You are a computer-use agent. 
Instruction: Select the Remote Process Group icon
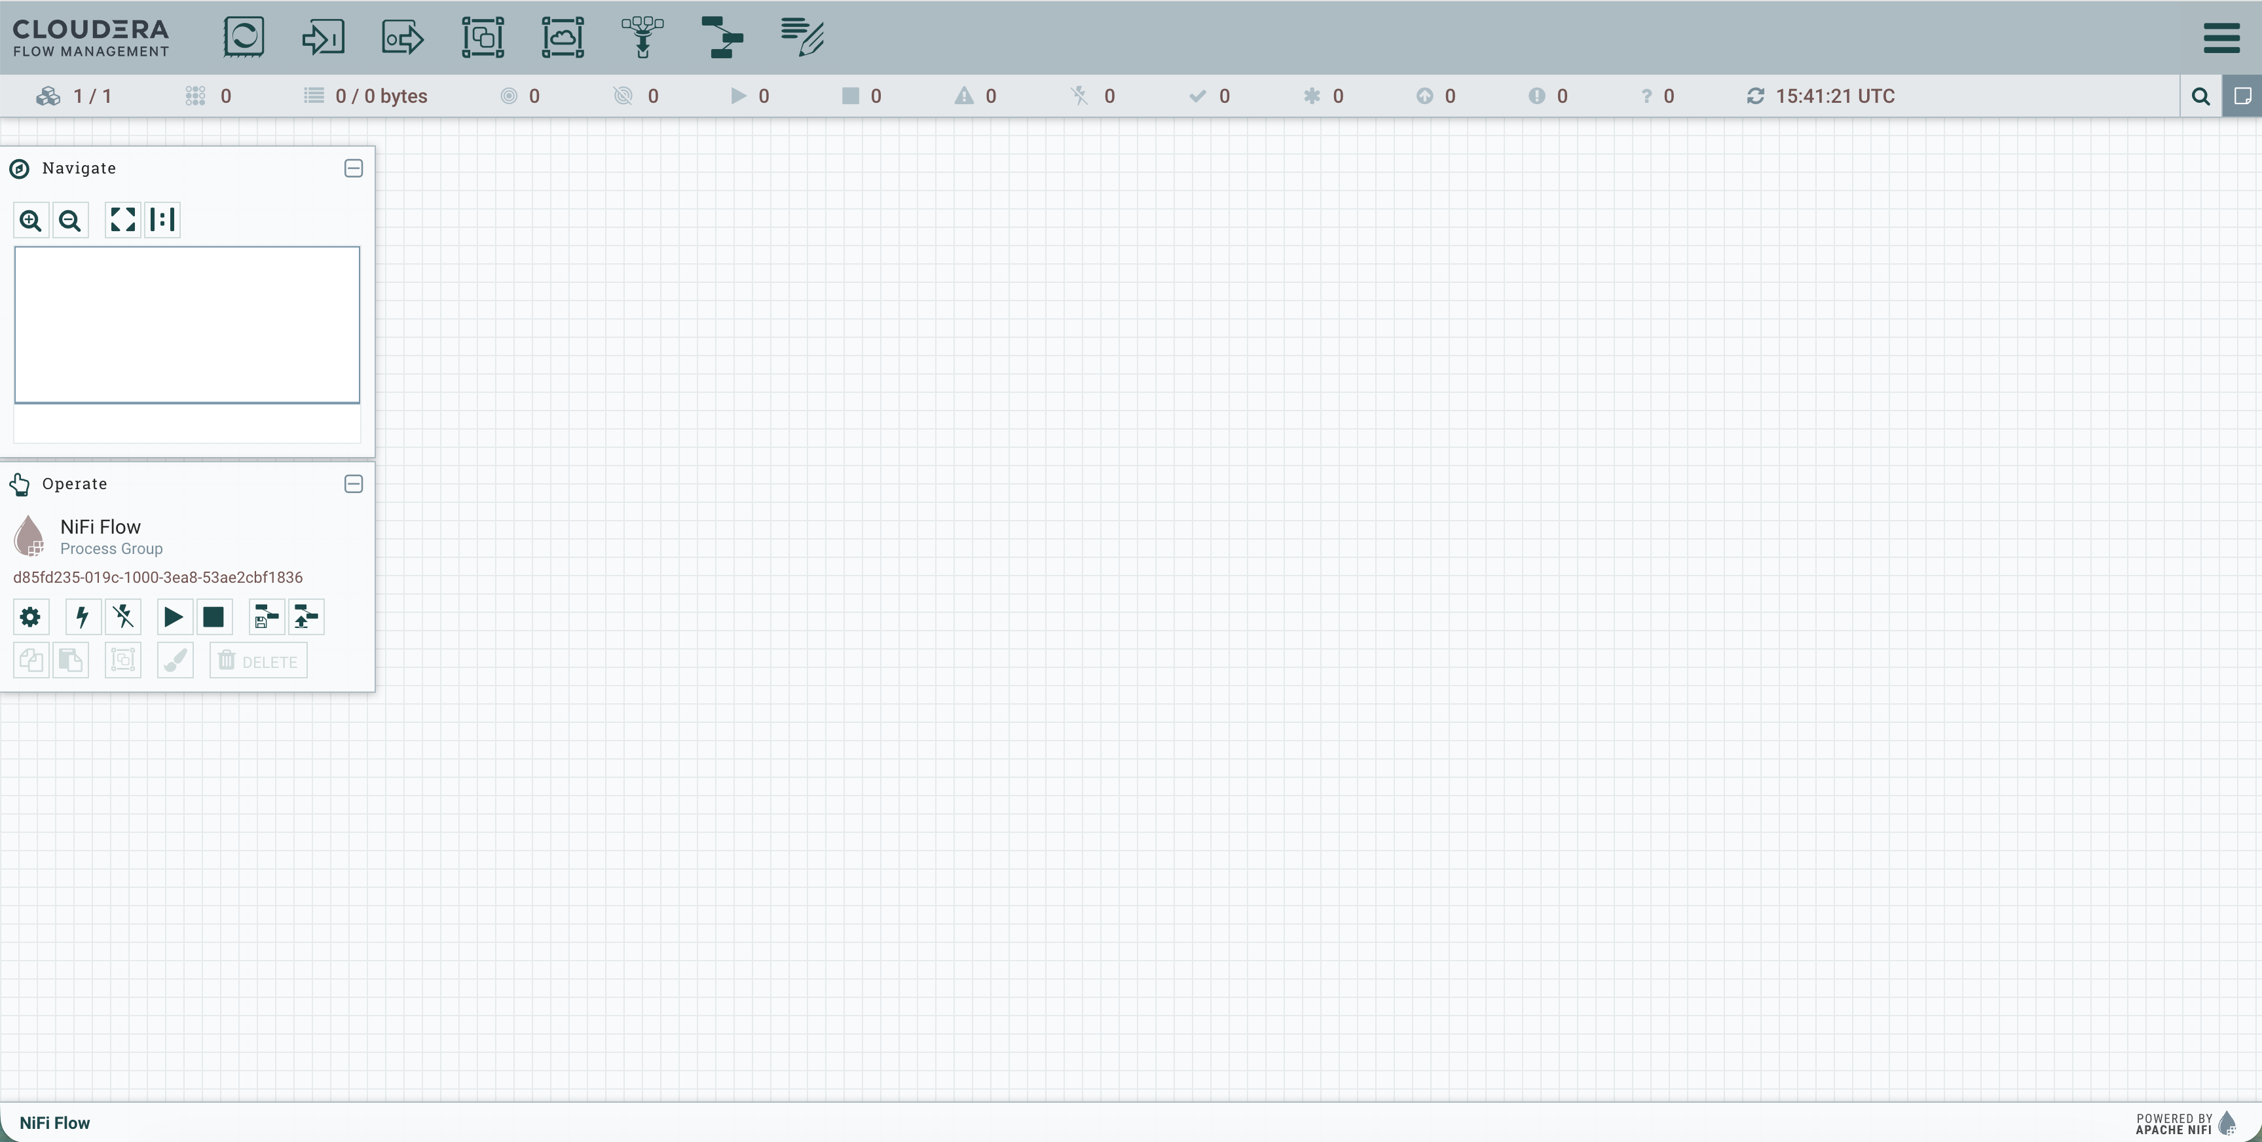pyautogui.click(x=563, y=37)
